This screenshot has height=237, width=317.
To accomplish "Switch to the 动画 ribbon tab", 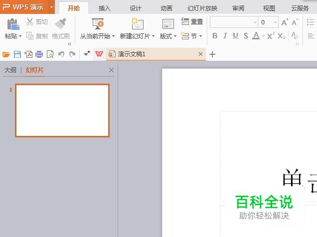I will coord(166,8).
